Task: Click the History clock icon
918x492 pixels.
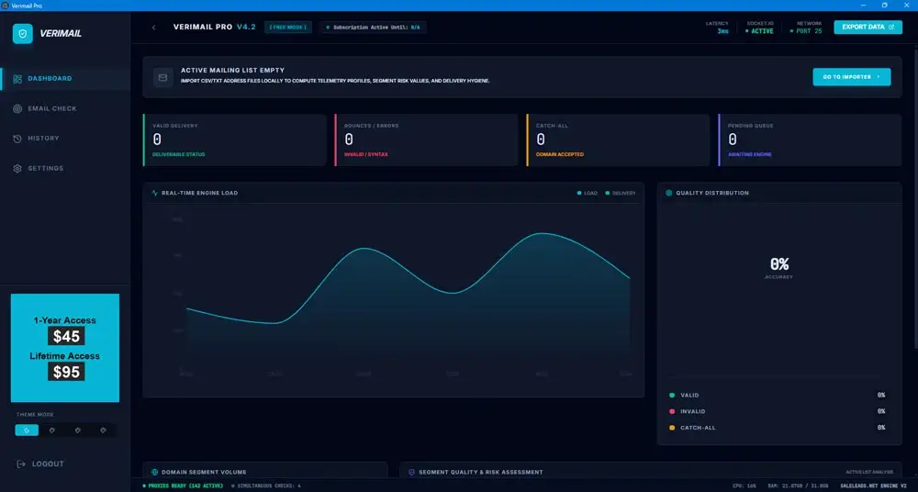Action: click(17, 139)
